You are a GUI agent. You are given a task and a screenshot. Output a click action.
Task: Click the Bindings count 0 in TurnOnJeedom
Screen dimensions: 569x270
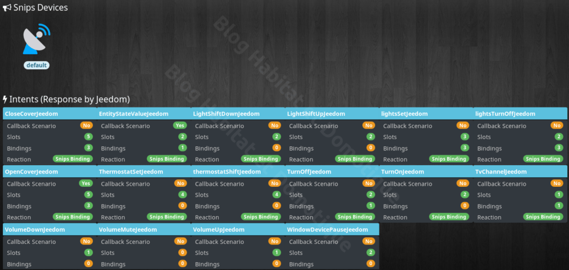465,206
